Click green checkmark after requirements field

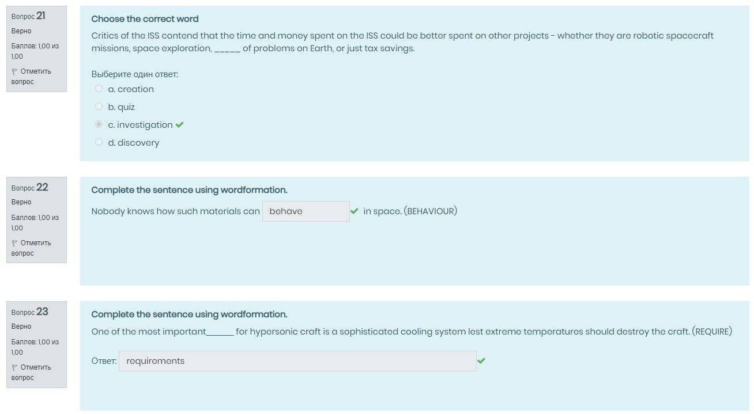[x=481, y=361]
